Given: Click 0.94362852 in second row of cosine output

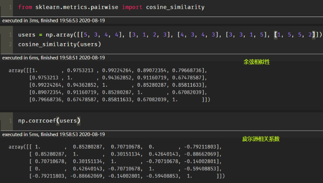Looking at the screenshot, I should [x=117, y=78].
